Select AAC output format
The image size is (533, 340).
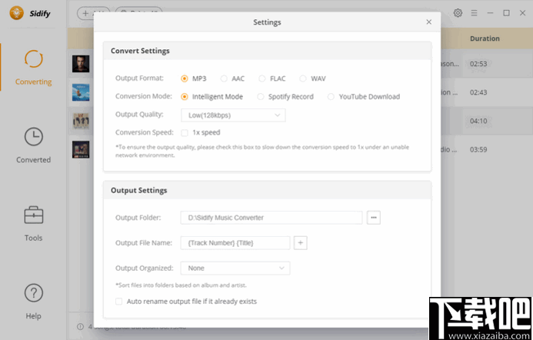coord(224,78)
